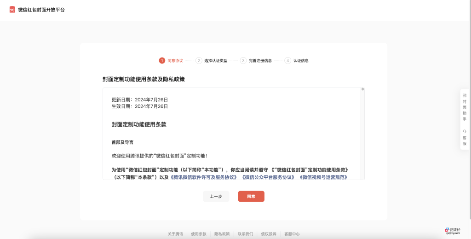Open the 侵权投诉 footer link
The width and height of the screenshot is (471, 239).
click(x=269, y=234)
